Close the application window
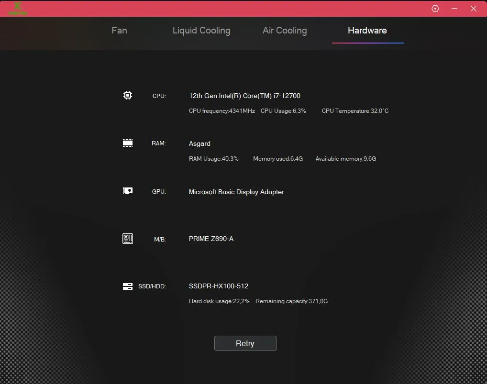The width and height of the screenshot is (487, 384). [x=473, y=9]
